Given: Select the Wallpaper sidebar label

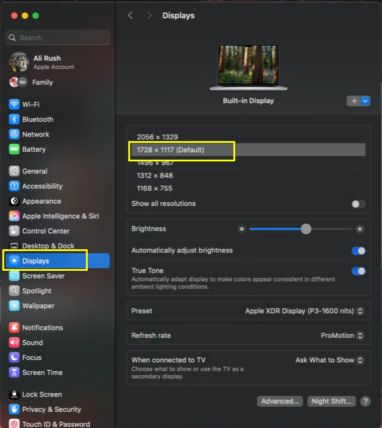Looking at the screenshot, I should pyautogui.click(x=38, y=305).
